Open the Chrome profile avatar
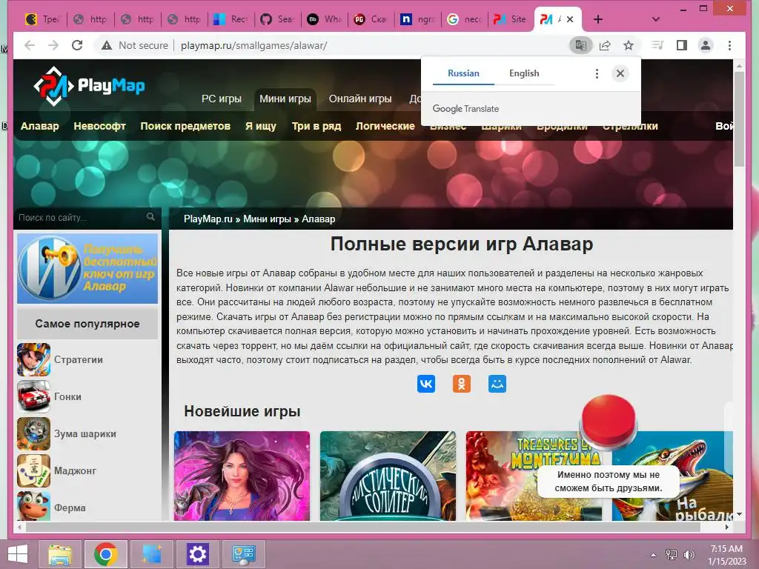 pos(706,45)
